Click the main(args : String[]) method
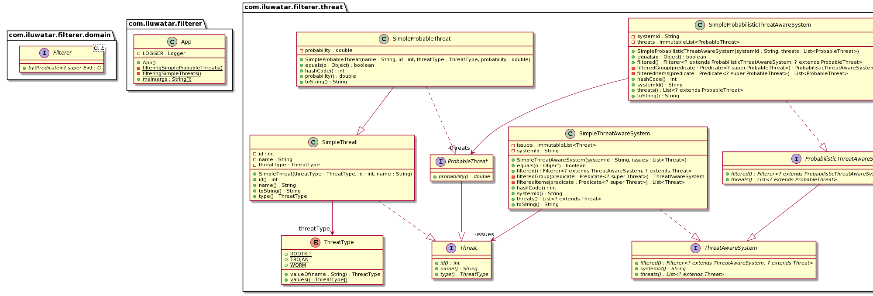 pyautogui.click(x=167, y=79)
